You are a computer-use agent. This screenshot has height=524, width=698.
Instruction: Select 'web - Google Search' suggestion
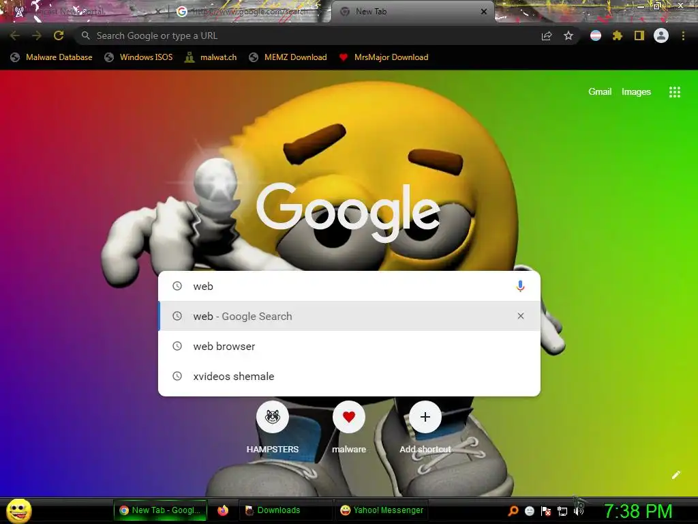pos(350,316)
